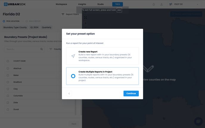Check the Alachua county checkbox
Screen dimensions: 205x128
coord(8,68)
